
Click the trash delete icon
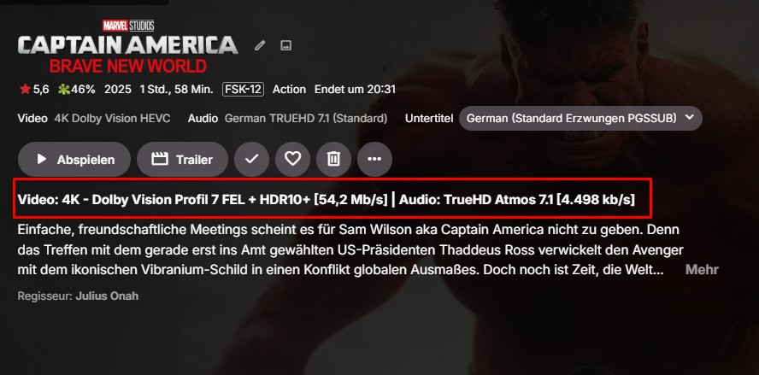333,159
